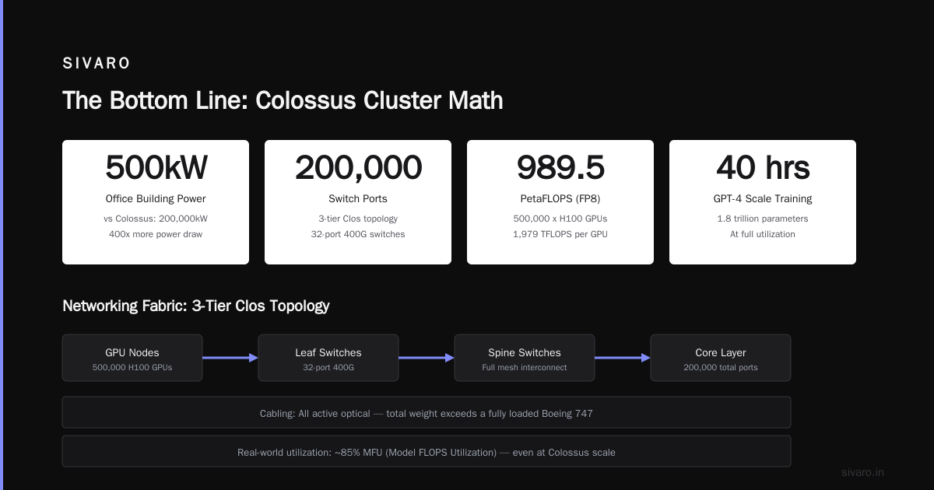Select the 40 hrs GPT-4 Scale Training card
This screenshot has height=490, width=934.
point(763,202)
